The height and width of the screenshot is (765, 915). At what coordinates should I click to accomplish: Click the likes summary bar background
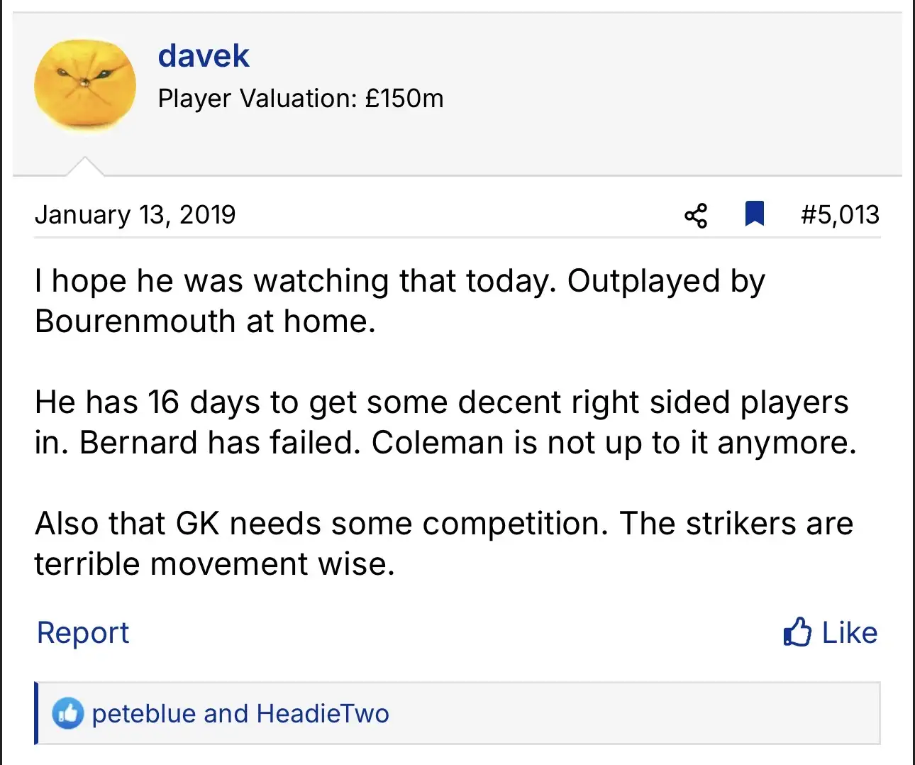coord(457,713)
